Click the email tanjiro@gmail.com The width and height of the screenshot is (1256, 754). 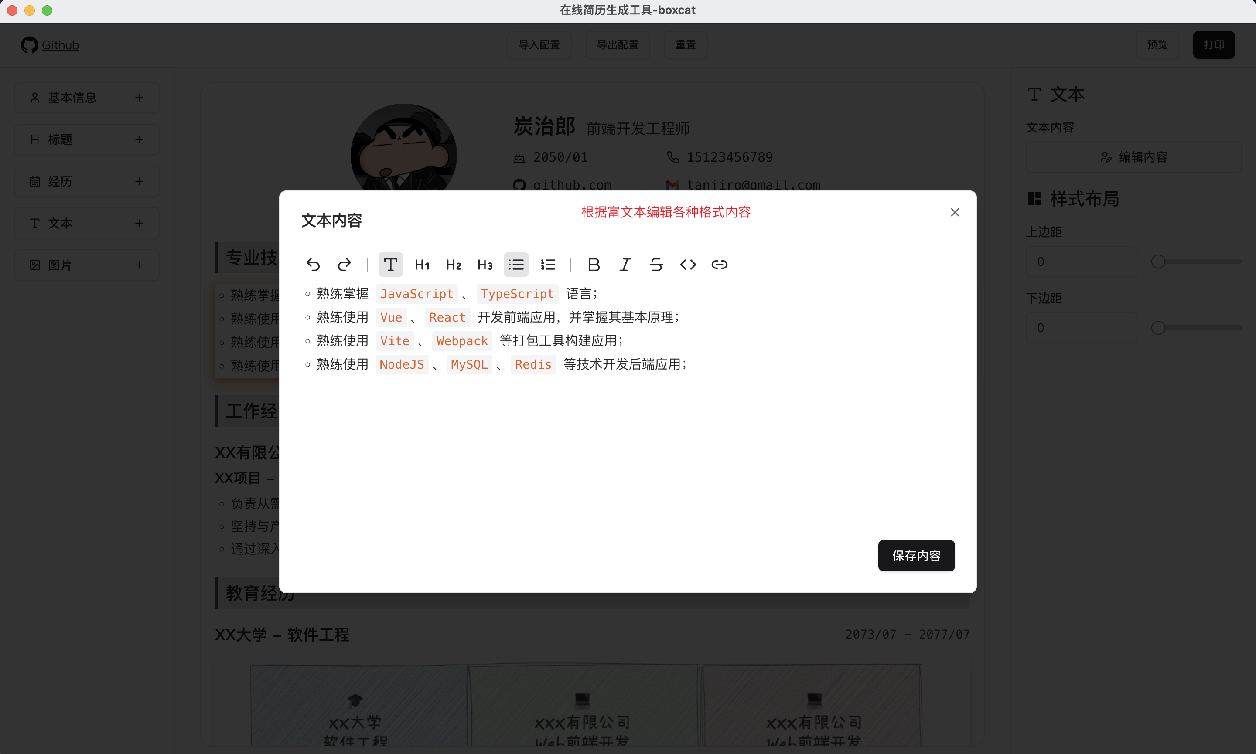click(753, 186)
